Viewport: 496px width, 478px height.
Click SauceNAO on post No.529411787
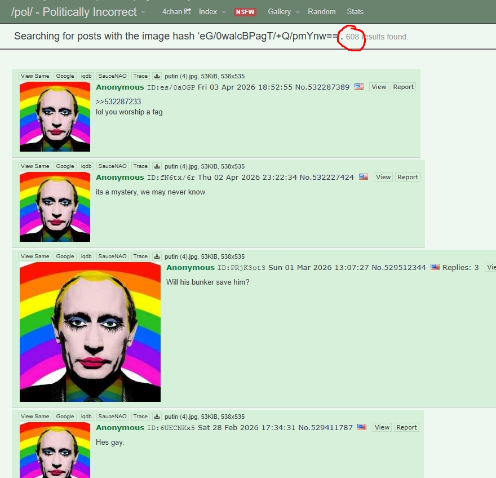[112, 417]
